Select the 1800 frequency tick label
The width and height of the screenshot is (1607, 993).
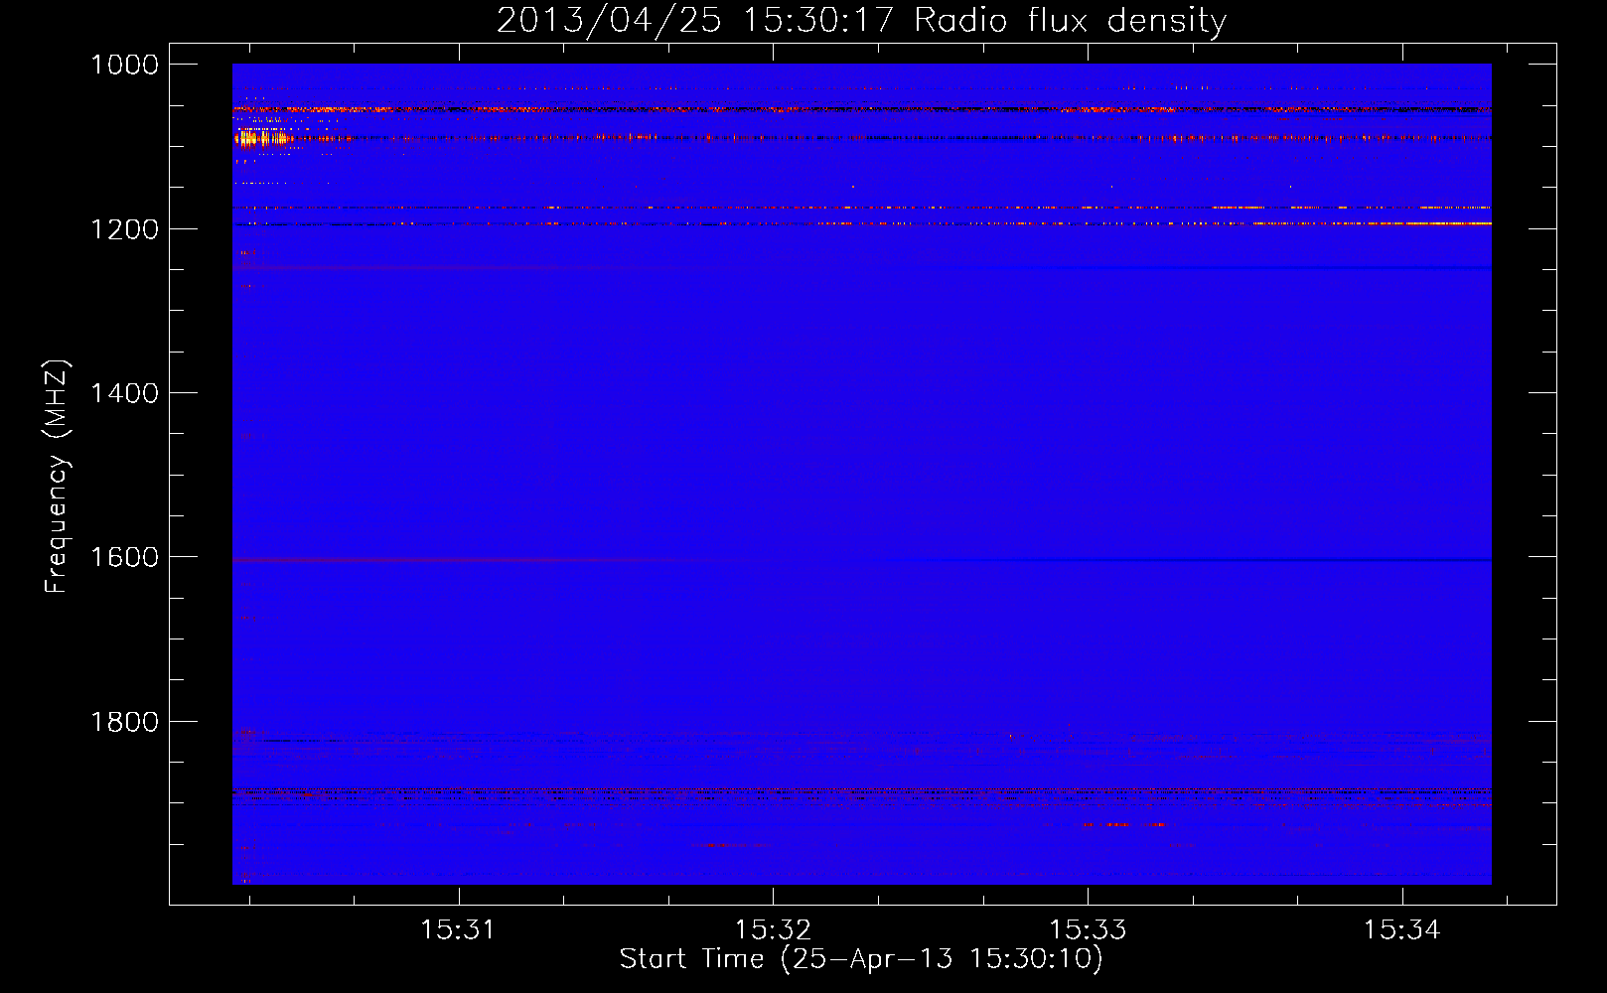click(x=124, y=722)
